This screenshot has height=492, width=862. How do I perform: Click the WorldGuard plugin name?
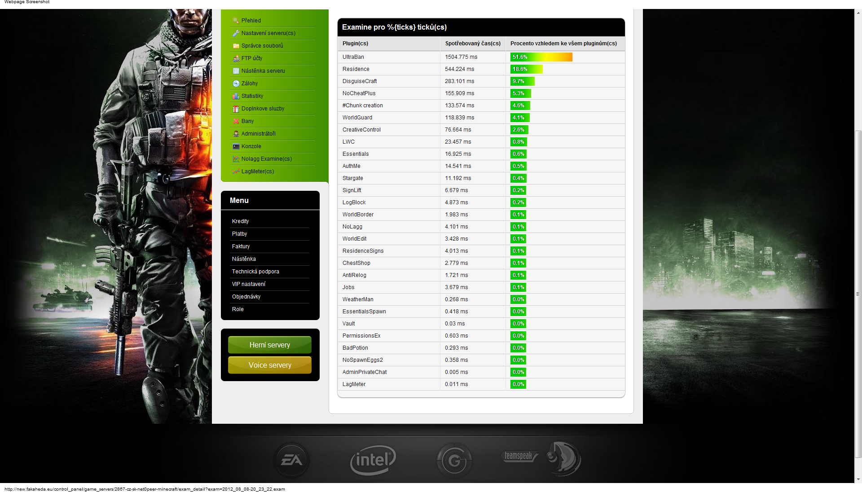357,118
